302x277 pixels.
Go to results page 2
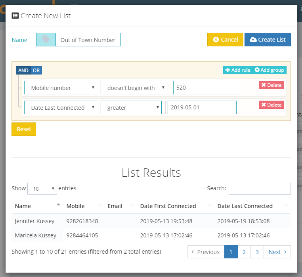[244, 252]
